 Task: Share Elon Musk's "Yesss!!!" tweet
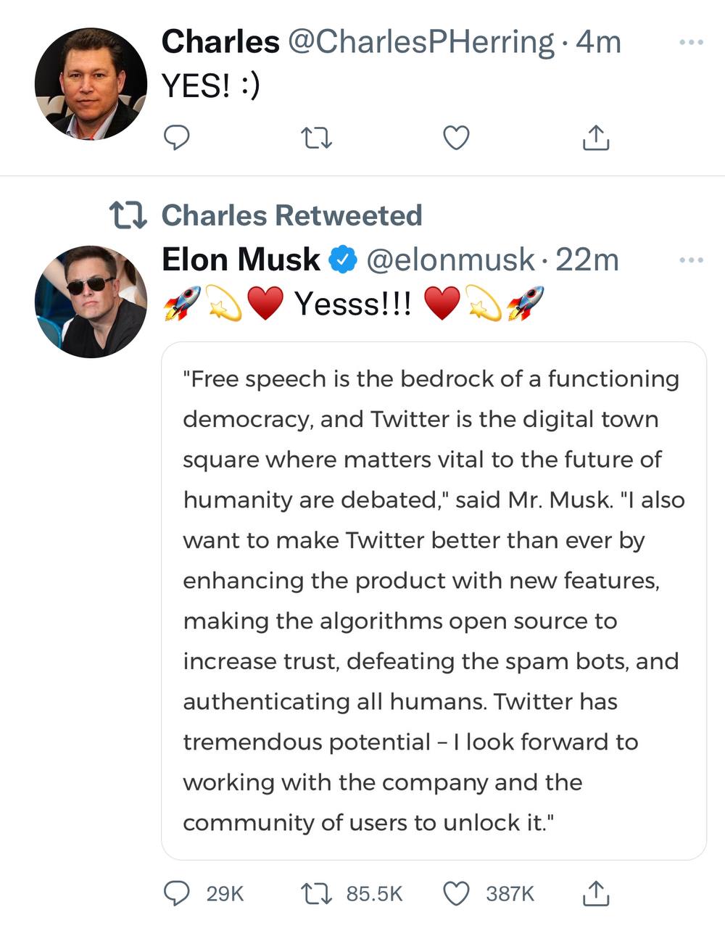[x=596, y=894]
